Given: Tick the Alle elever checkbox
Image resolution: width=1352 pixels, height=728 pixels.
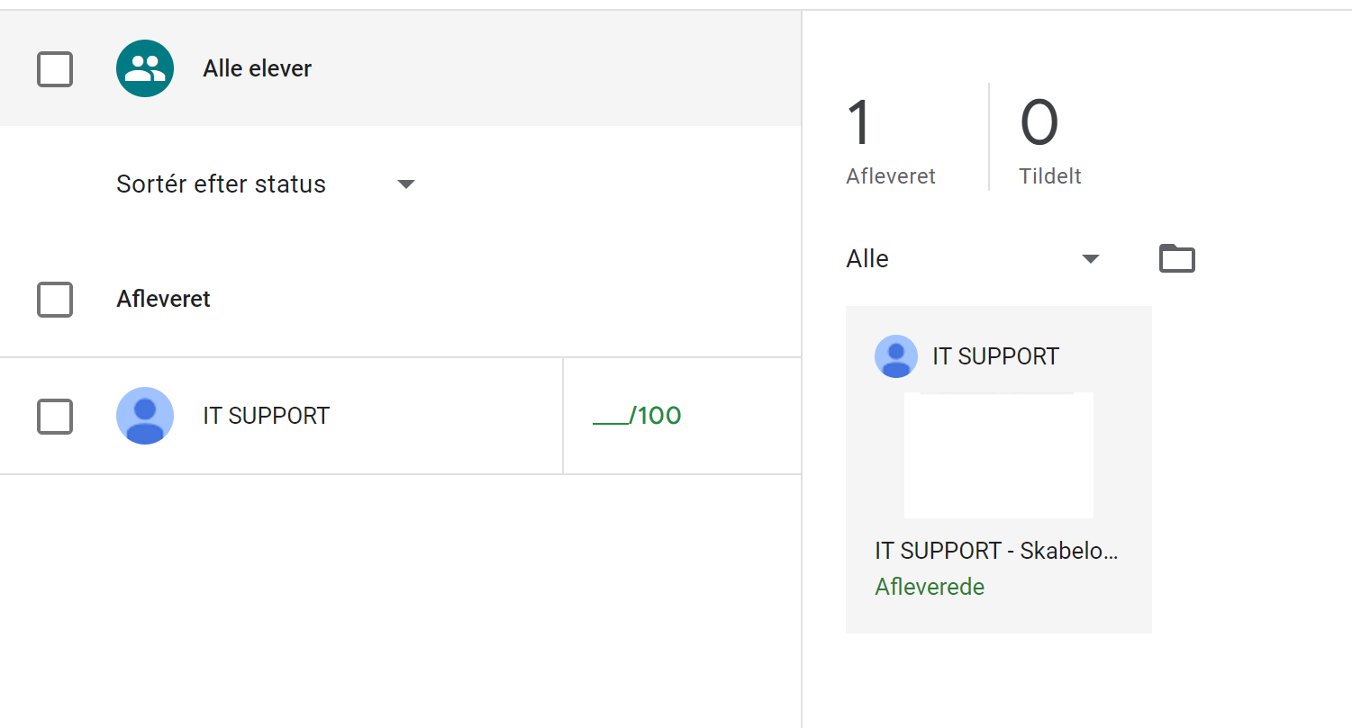Looking at the screenshot, I should (x=55, y=69).
